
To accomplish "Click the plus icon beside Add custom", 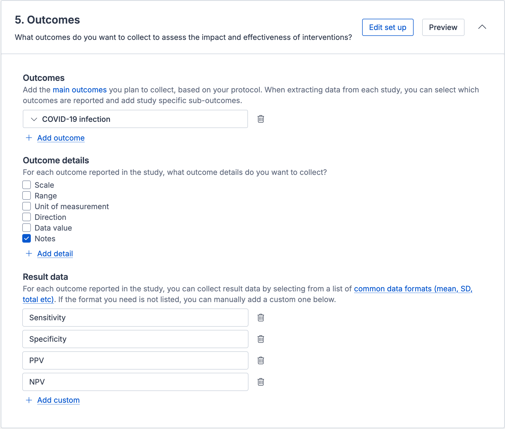I will point(29,400).
